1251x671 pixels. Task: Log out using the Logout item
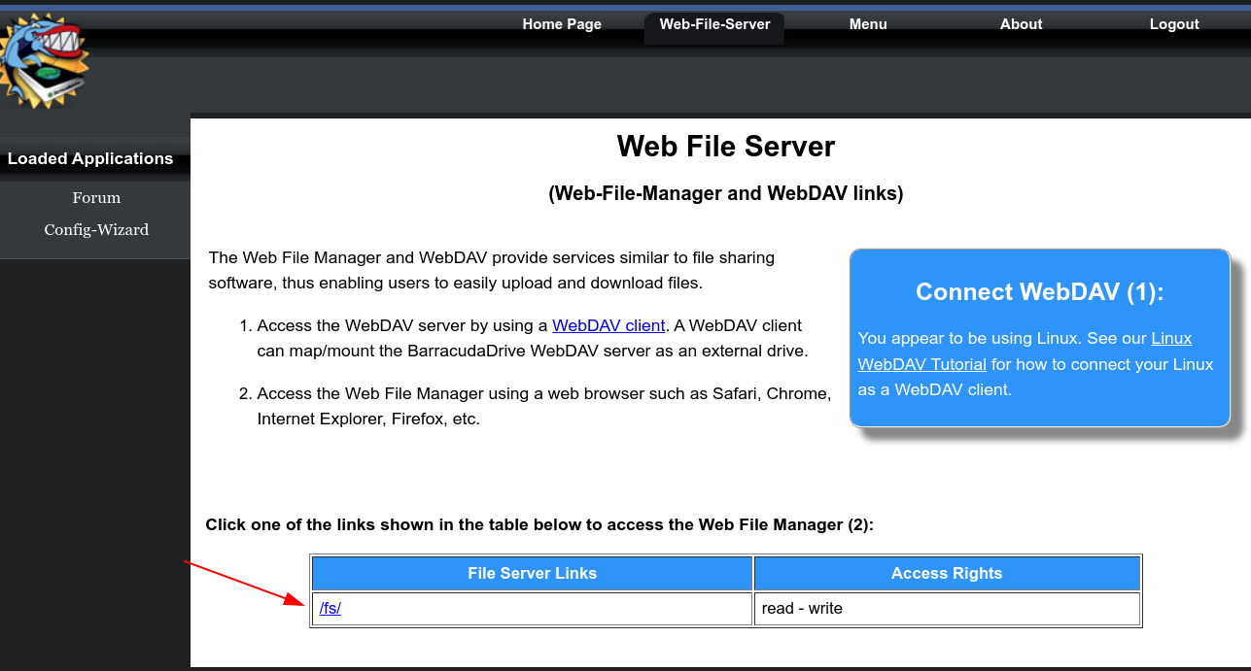click(1174, 24)
